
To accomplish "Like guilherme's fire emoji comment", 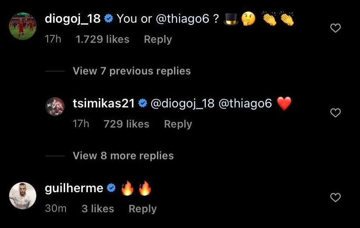I will click(335, 198).
